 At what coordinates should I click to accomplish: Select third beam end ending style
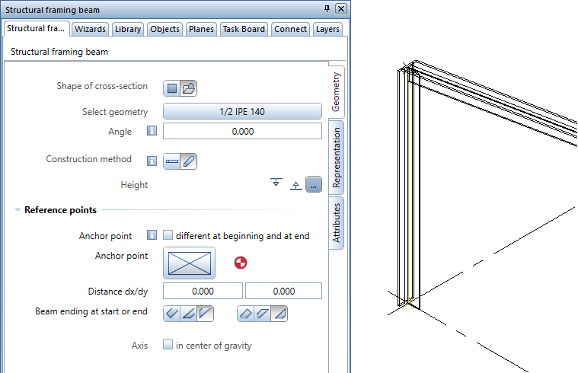pyautogui.click(x=279, y=313)
